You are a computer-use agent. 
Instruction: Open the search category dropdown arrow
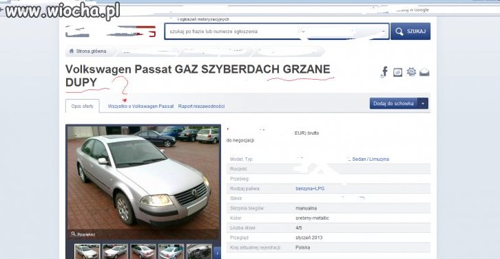click(x=384, y=31)
